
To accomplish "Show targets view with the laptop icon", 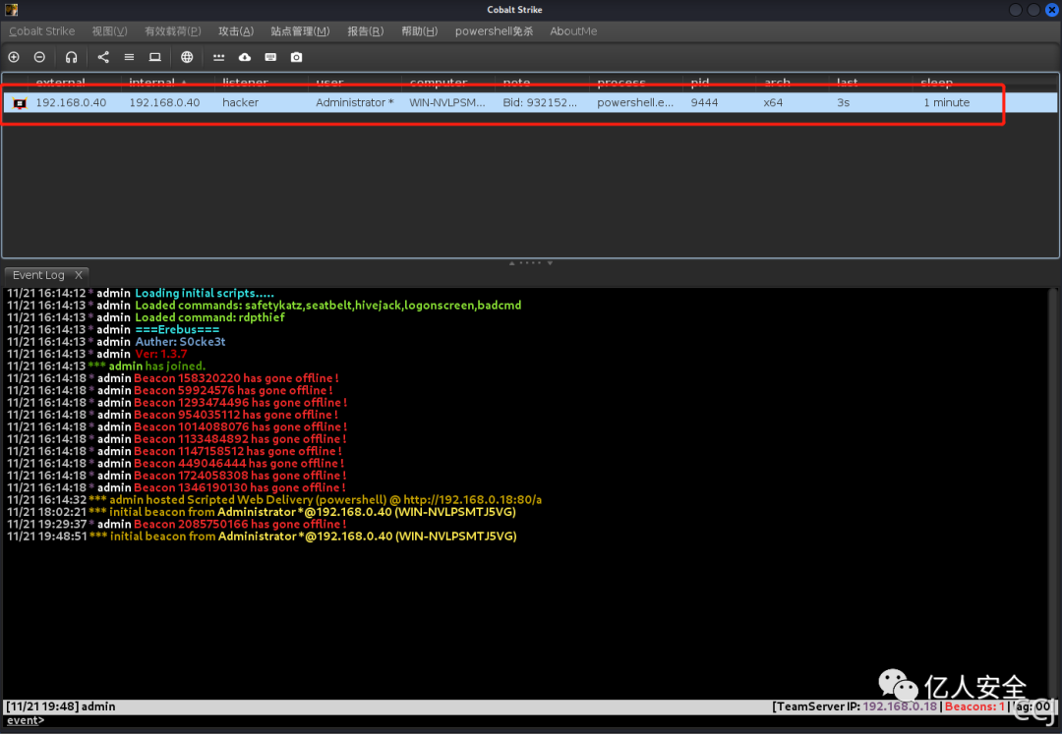I will [x=155, y=57].
